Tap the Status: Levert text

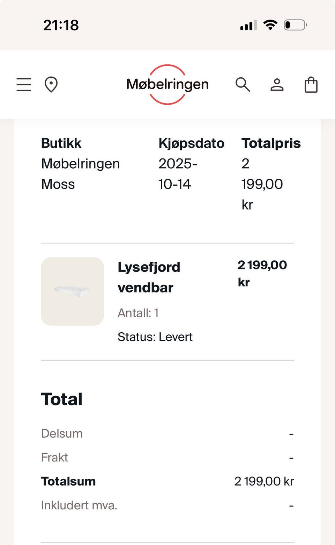point(155,337)
